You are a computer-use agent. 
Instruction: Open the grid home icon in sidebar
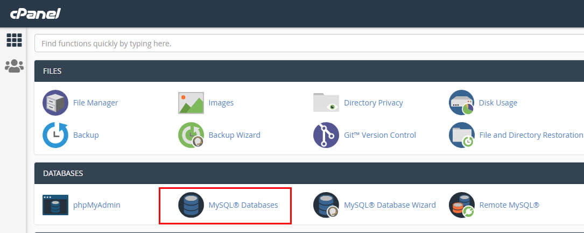coord(14,40)
